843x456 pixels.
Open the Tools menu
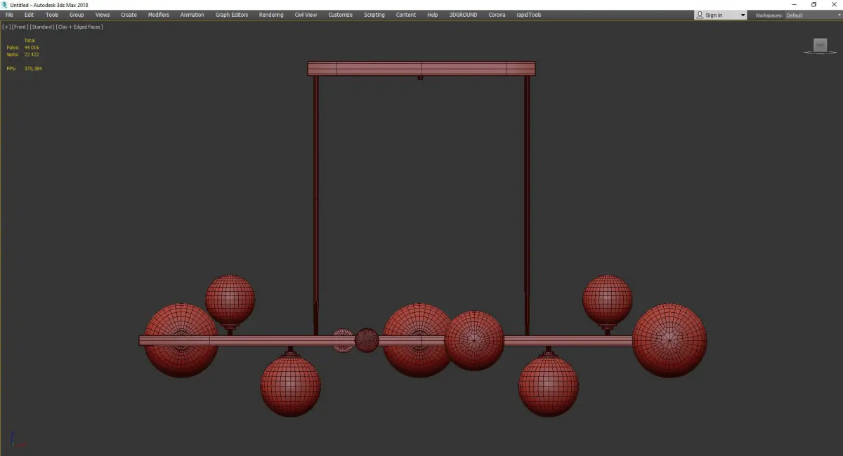(52, 15)
